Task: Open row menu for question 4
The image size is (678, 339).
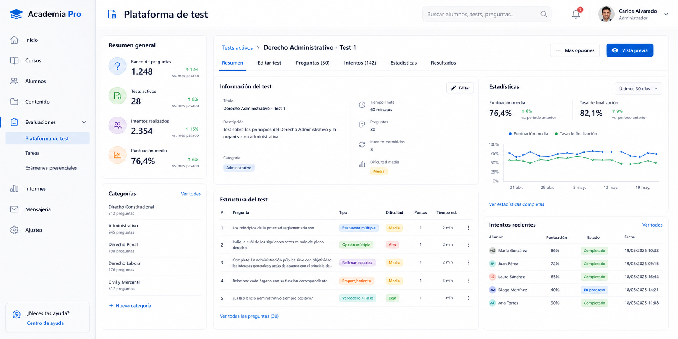Action: click(x=469, y=281)
